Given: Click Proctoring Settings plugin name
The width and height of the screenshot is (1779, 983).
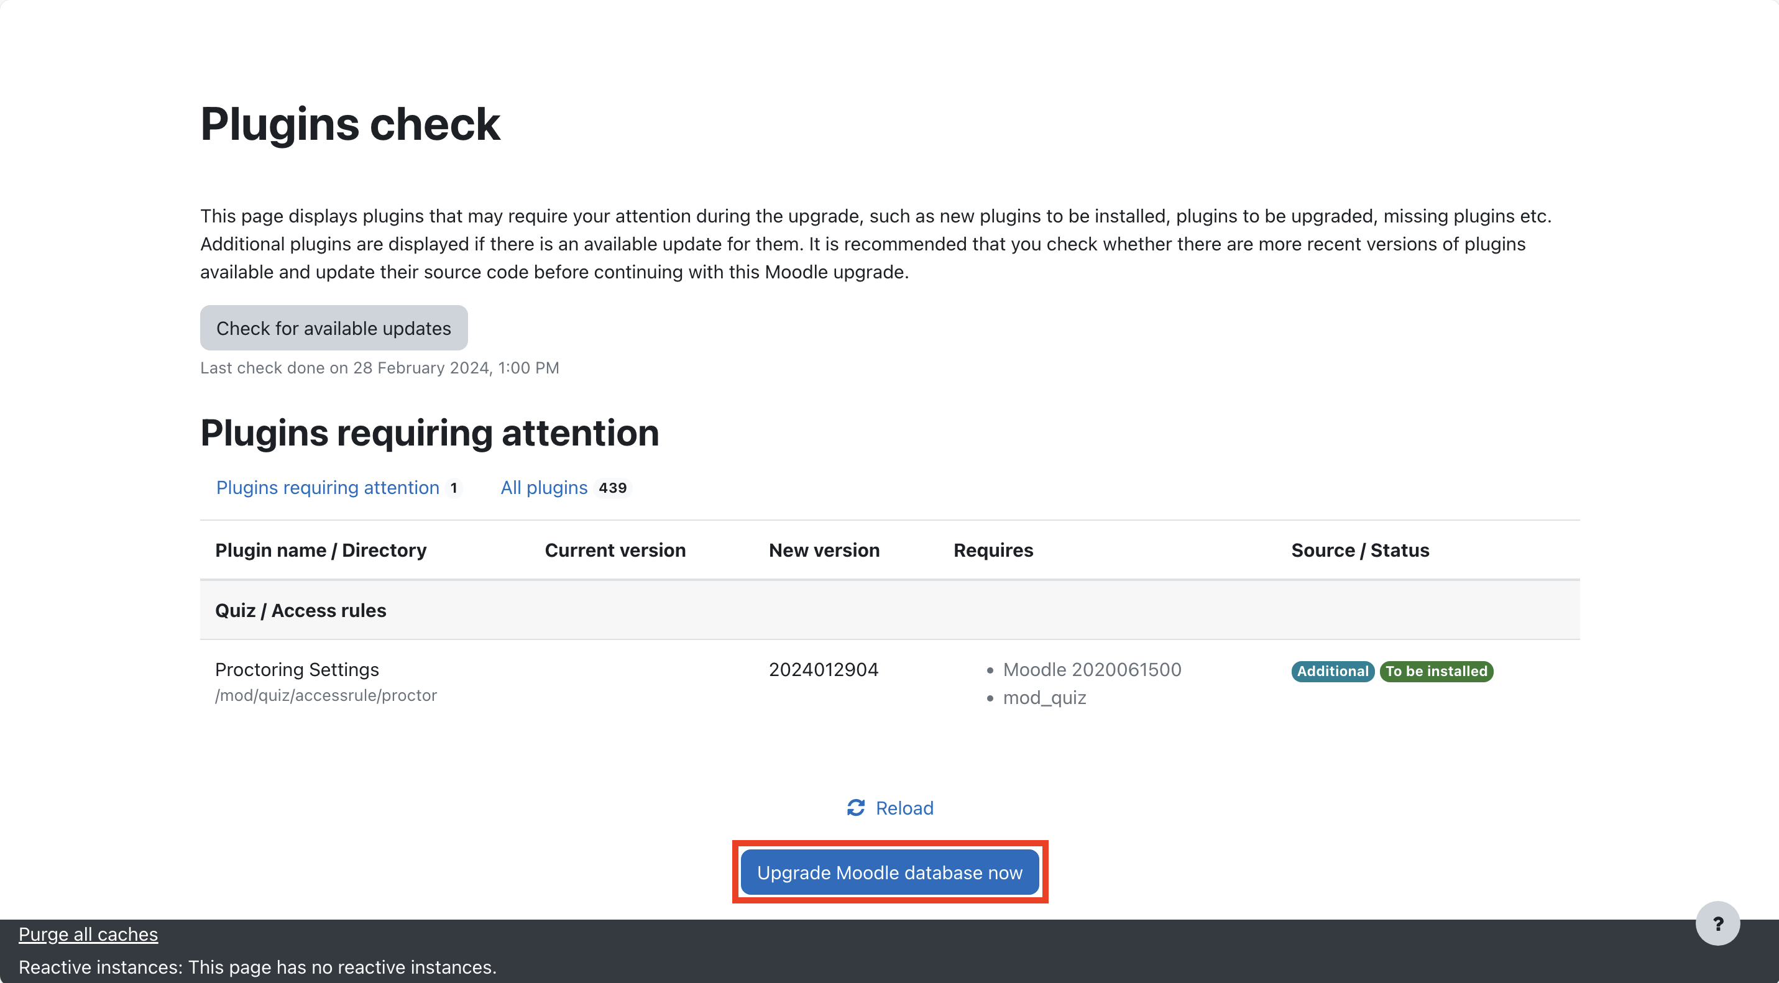Looking at the screenshot, I should coord(297,670).
